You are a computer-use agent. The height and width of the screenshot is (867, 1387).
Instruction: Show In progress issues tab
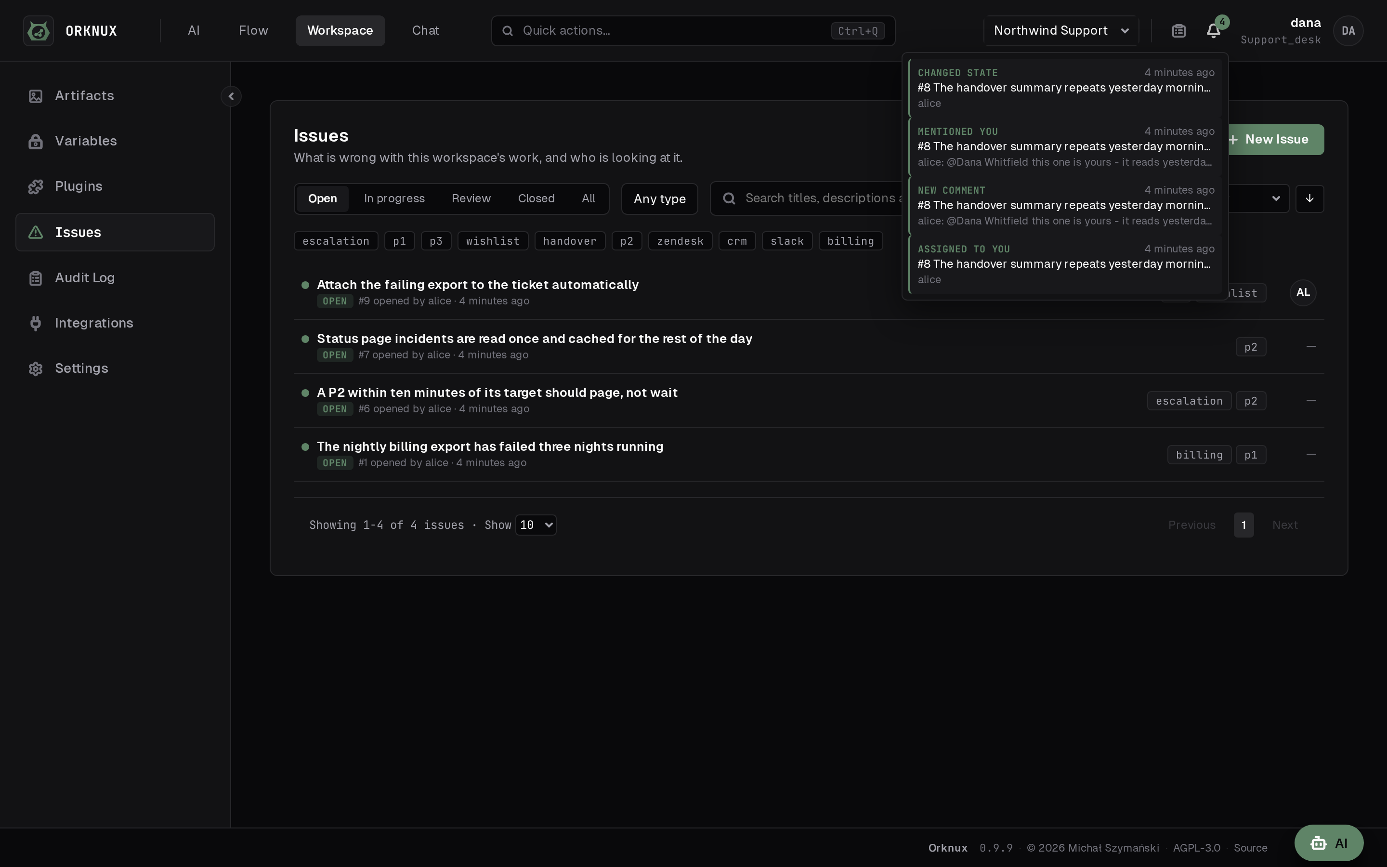pos(394,198)
